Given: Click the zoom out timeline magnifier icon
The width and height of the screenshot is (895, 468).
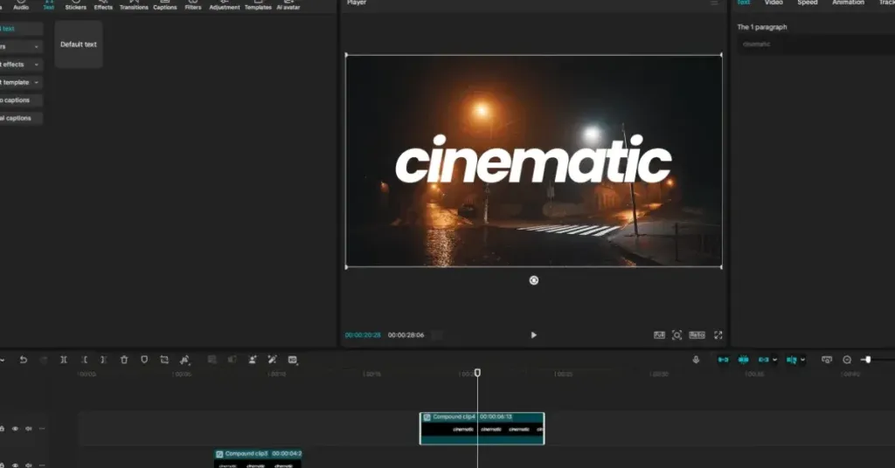Looking at the screenshot, I should pyautogui.click(x=847, y=360).
